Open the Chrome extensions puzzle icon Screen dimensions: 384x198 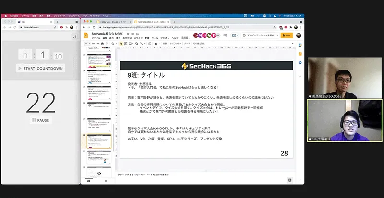click(x=291, y=27)
